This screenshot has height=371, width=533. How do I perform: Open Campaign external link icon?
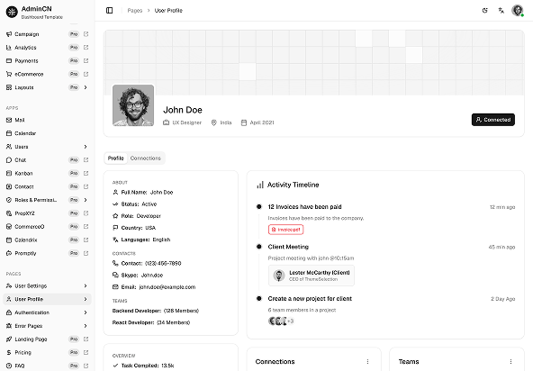tap(86, 34)
